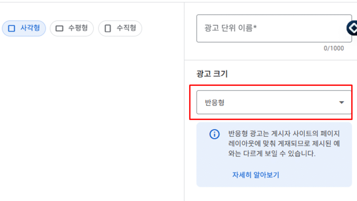The image size is (357, 201).
Task: Click the triangle arrow in 반응형 box
Action: (341, 102)
